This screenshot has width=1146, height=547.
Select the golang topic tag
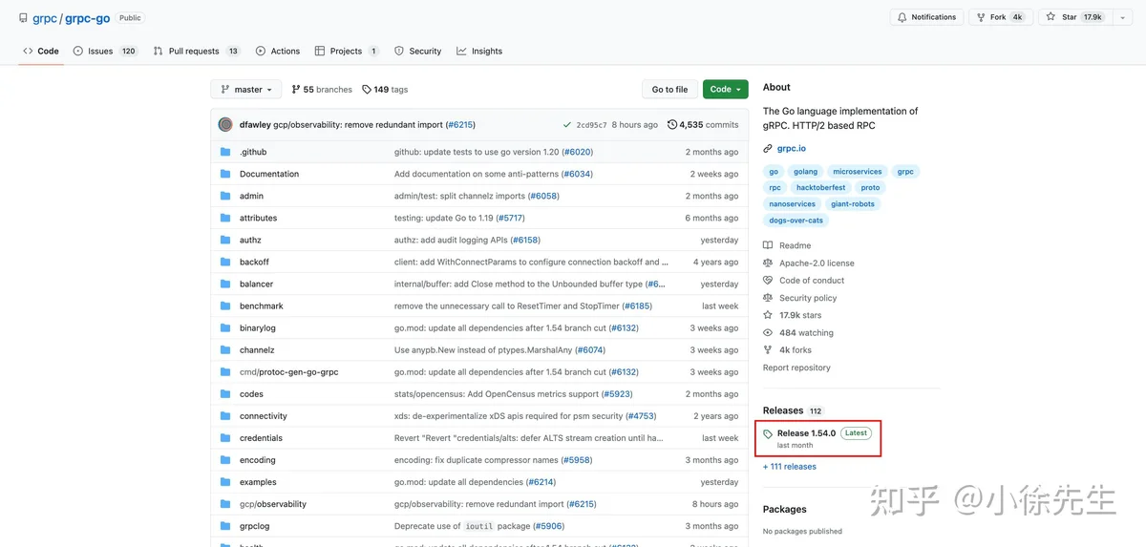[x=806, y=171]
